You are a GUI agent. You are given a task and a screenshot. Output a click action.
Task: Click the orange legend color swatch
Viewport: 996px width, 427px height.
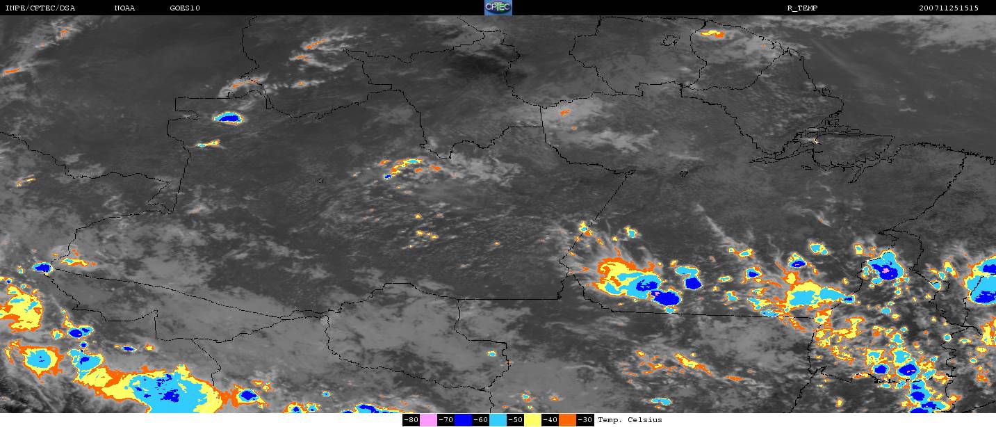(567, 420)
